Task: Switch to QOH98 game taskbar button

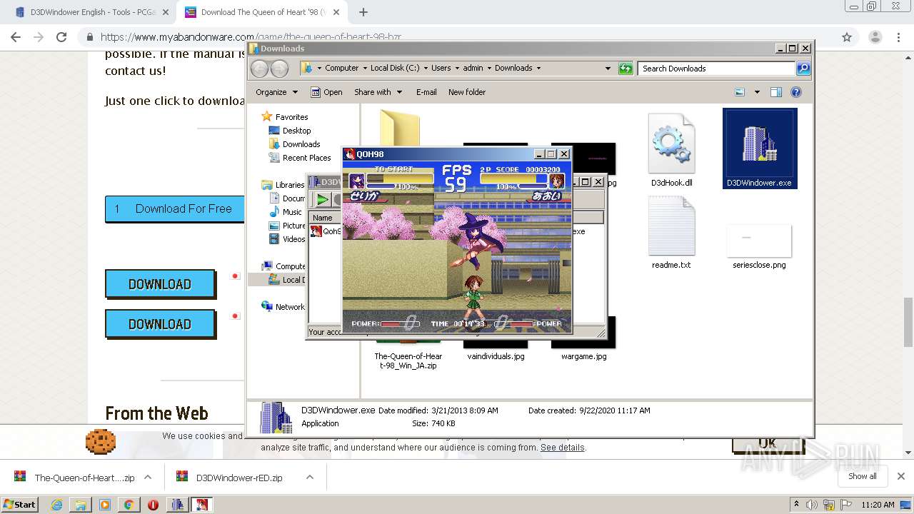Action: tap(202, 505)
